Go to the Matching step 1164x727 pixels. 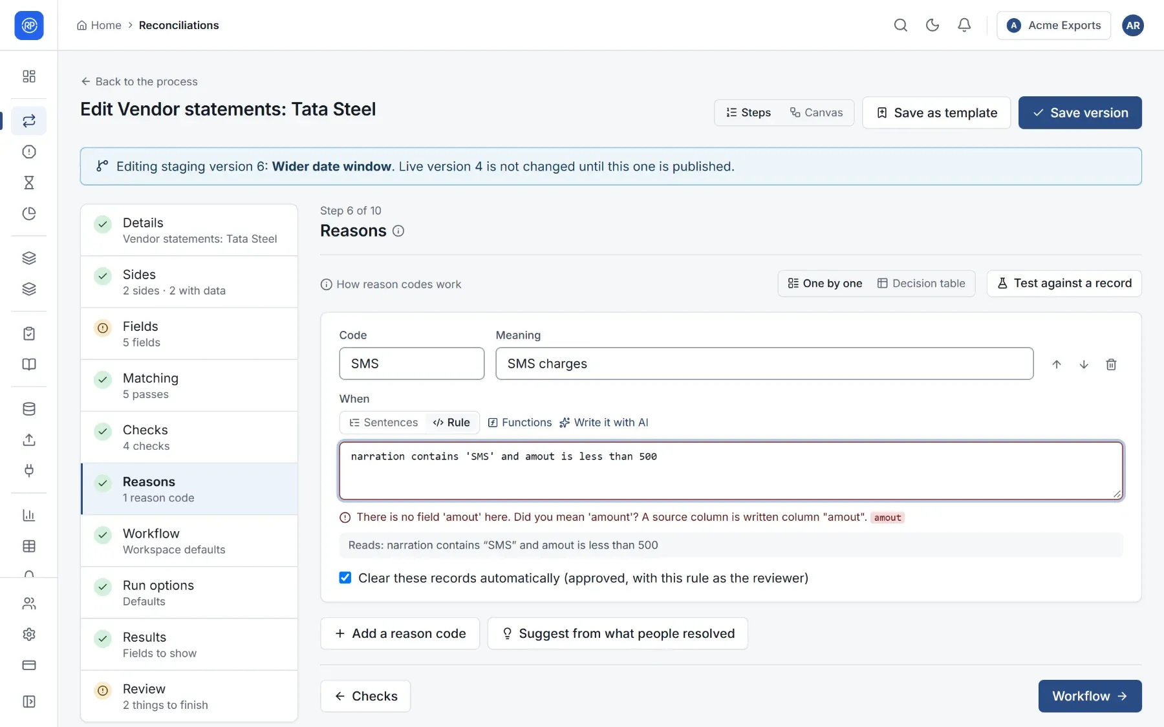[x=189, y=386]
